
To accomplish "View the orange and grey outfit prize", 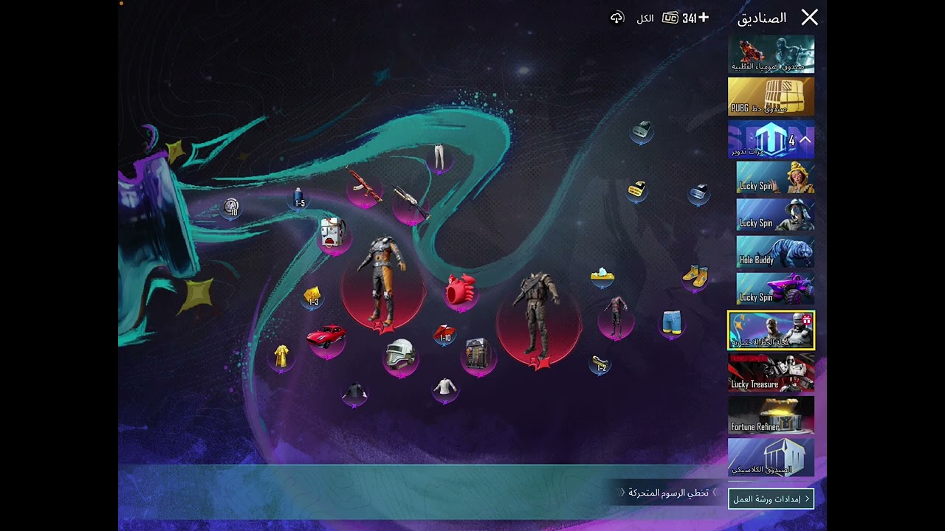I will click(x=383, y=285).
